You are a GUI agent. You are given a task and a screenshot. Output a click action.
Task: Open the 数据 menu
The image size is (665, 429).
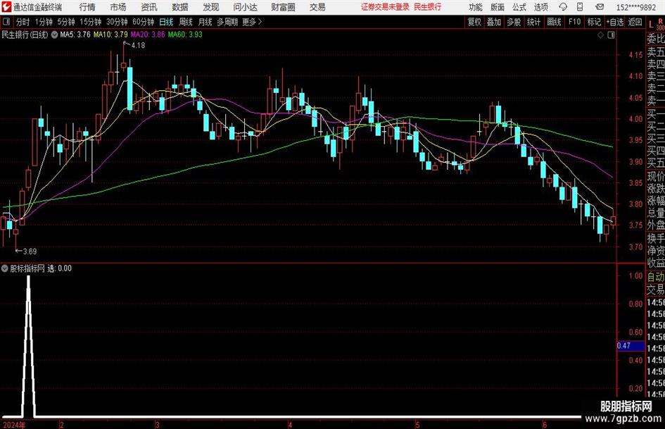(x=180, y=7)
